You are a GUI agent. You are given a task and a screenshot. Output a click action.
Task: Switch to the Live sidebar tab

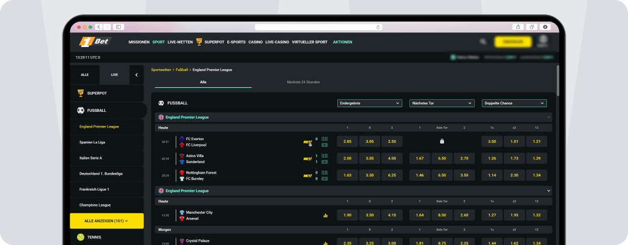(114, 75)
